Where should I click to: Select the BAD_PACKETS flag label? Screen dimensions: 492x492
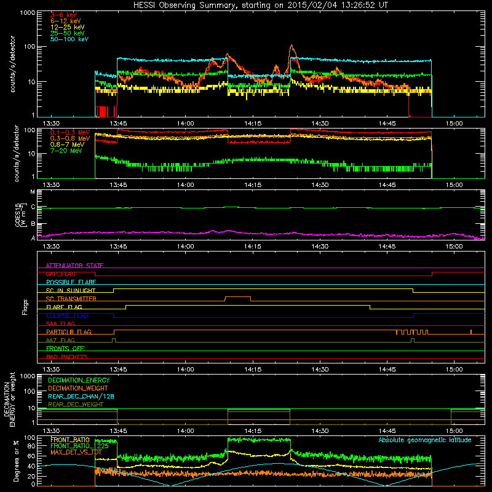point(67,357)
